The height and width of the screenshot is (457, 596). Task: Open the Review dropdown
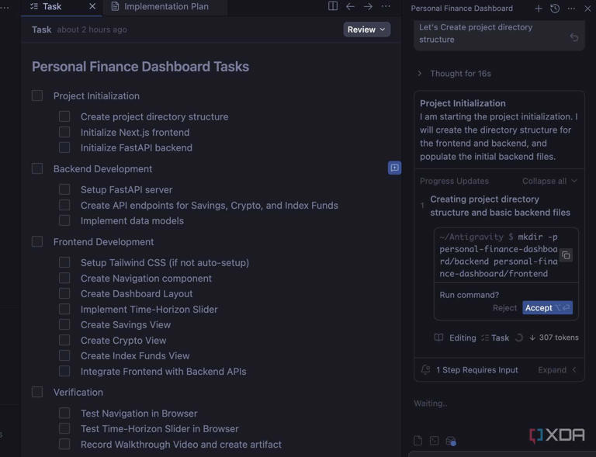[366, 29]
